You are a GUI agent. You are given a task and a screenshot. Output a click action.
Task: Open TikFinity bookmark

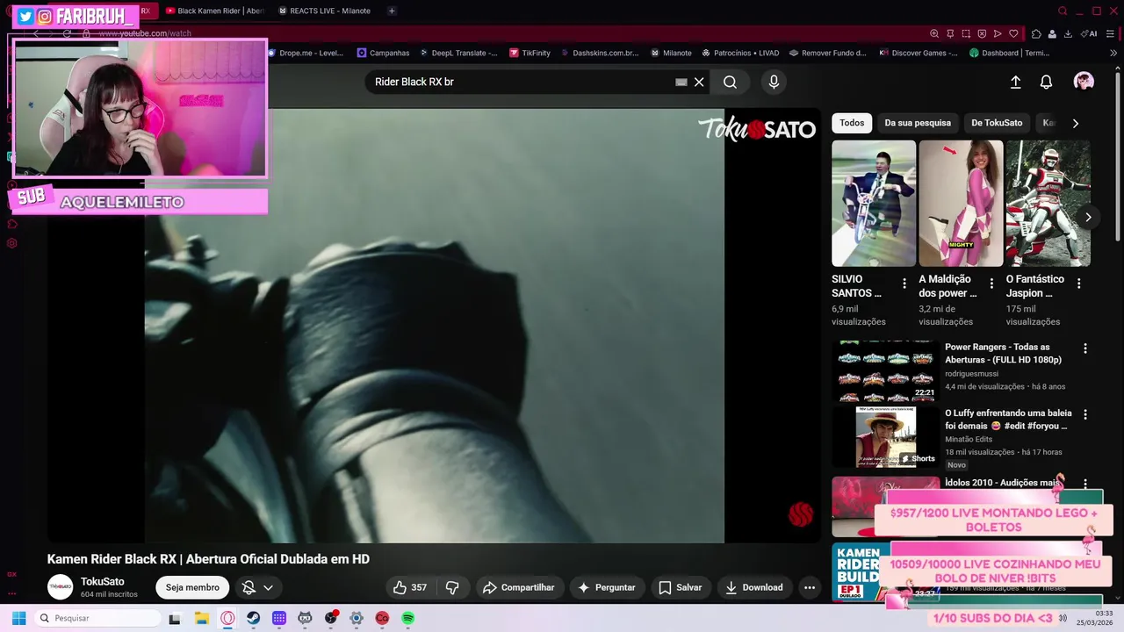530,53
